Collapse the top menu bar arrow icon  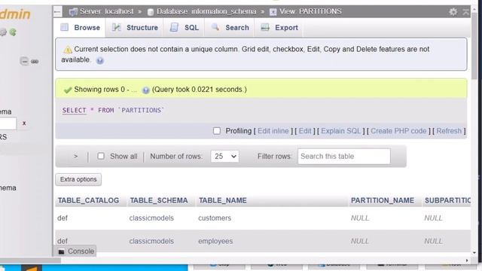(466, 12)
